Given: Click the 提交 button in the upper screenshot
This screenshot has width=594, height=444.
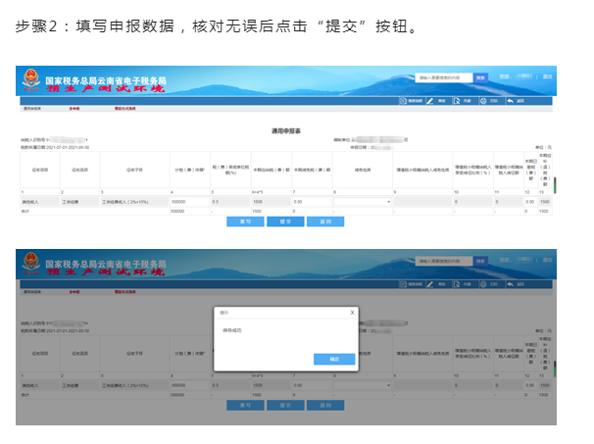Looking at the screenshot, I should click(x=285, y=222).
